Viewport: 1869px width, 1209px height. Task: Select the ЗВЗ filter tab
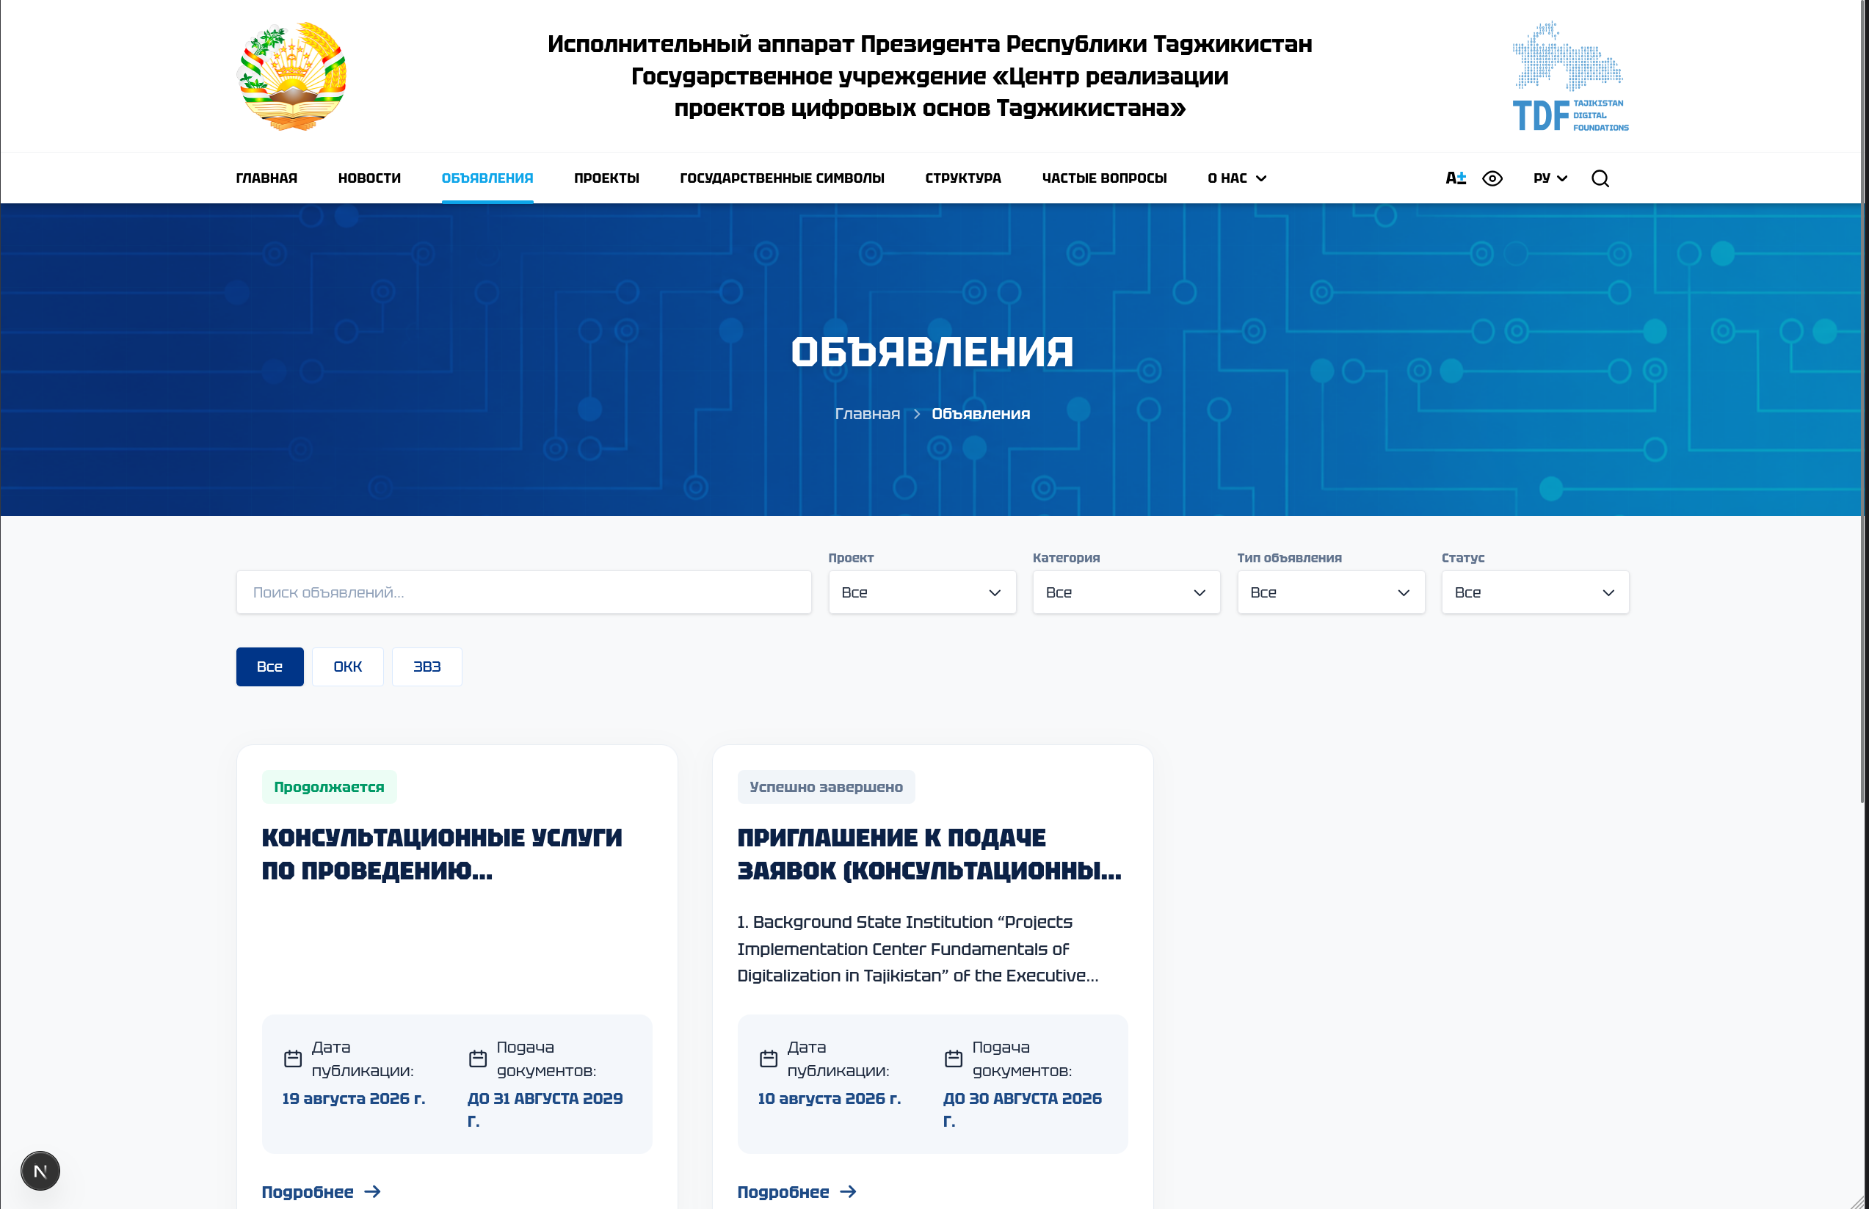(427, 667)
